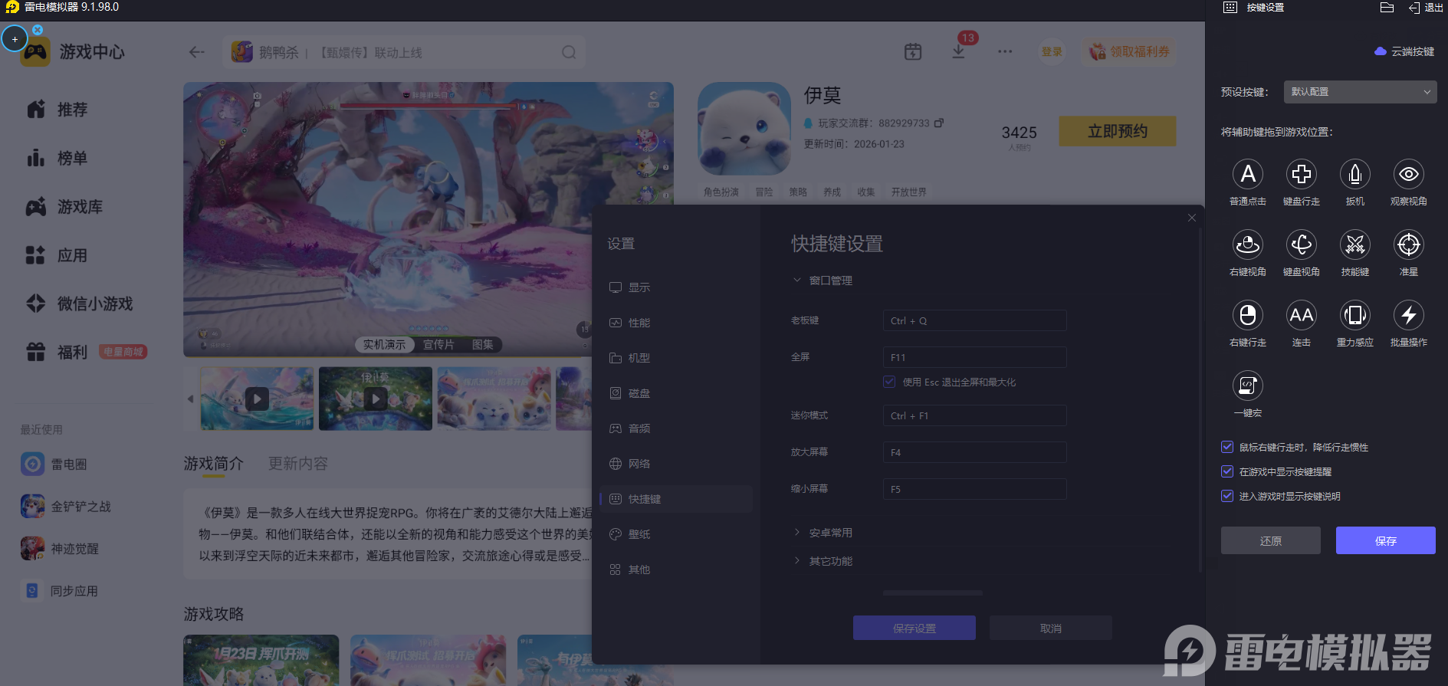Click 保存设置 in settings dialog
1448x686 pixels.
point(914,628)
